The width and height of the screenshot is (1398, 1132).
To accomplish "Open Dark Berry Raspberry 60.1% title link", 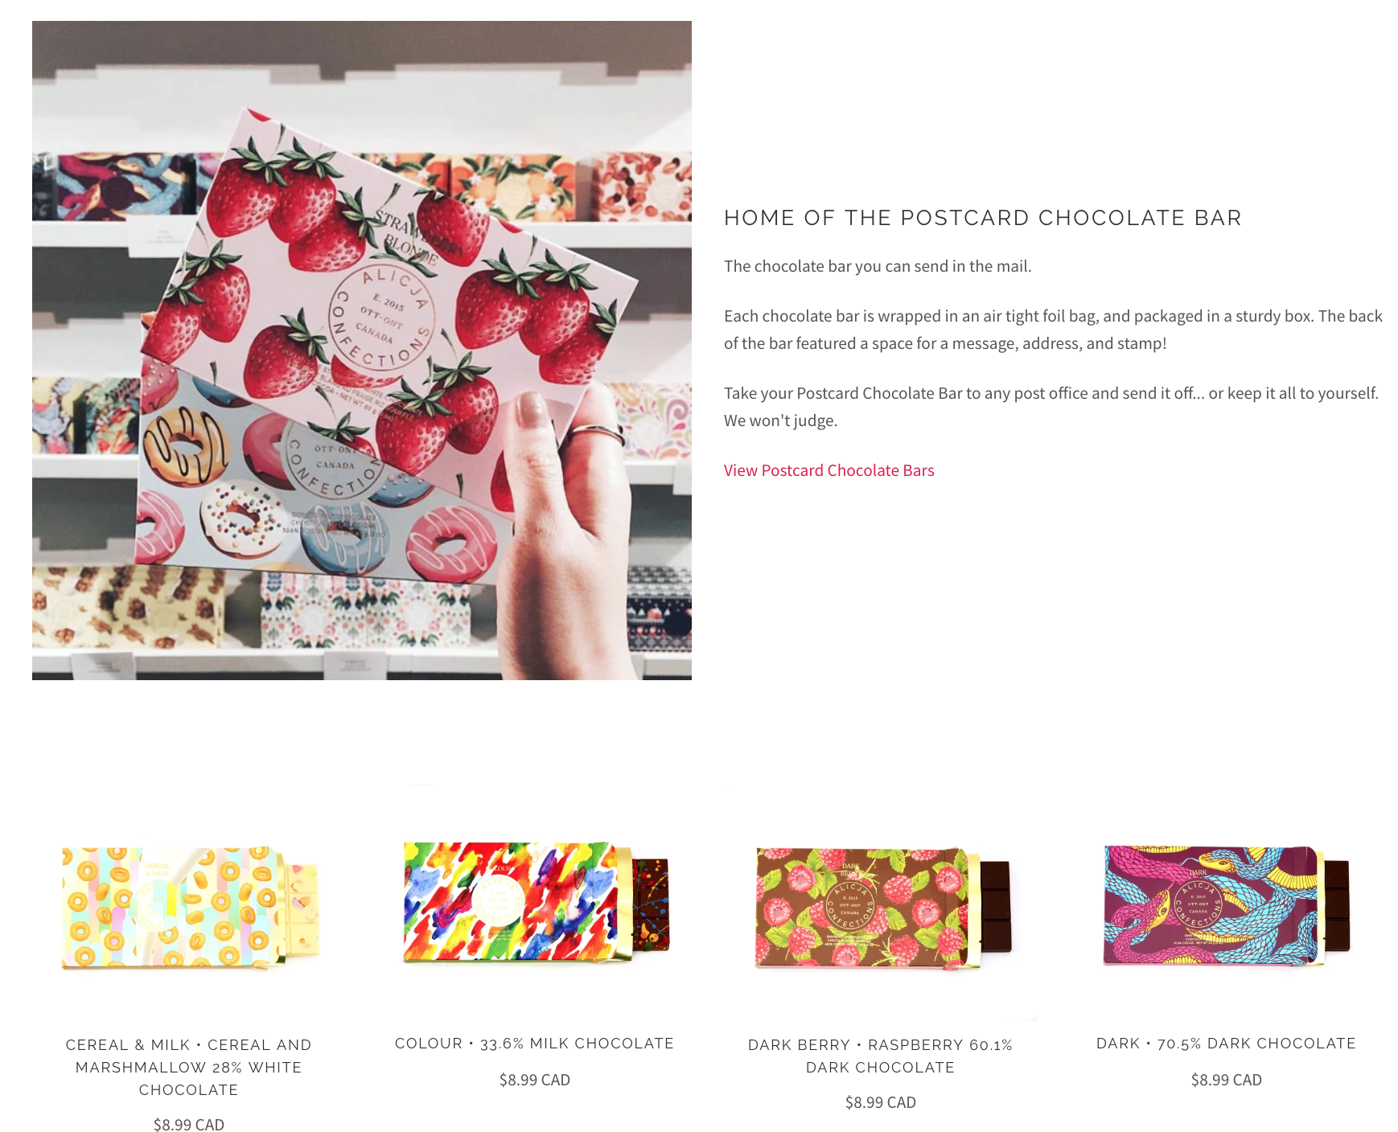I will (881, 1056).
